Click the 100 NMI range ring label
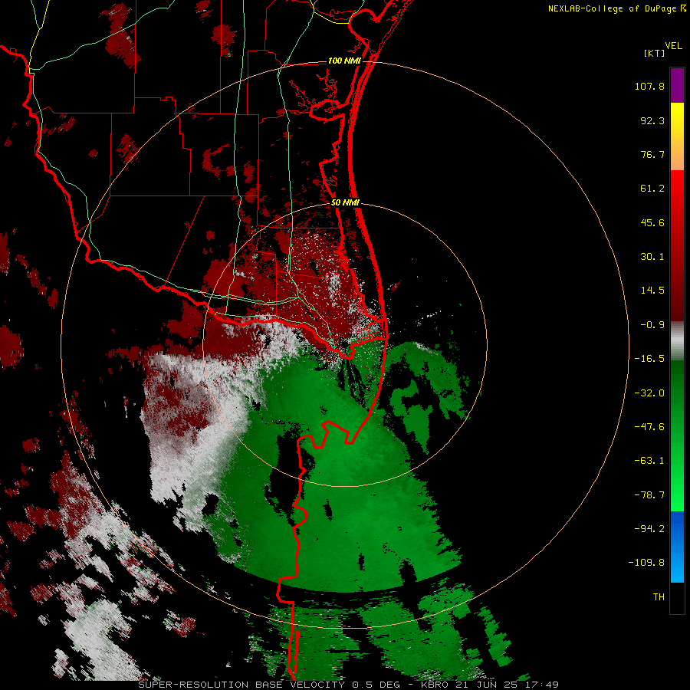This screenshot has height=690, width=690. tap(344, 61)
